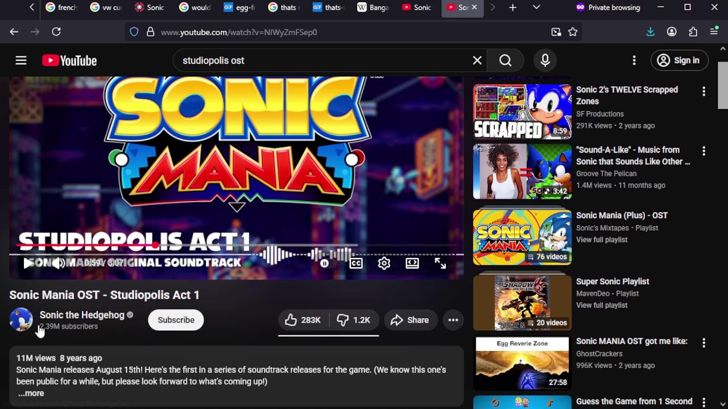This screenshot has width=728, height=409.
Task: Open options for Sound-A-Like video
Action: [704, 151]
